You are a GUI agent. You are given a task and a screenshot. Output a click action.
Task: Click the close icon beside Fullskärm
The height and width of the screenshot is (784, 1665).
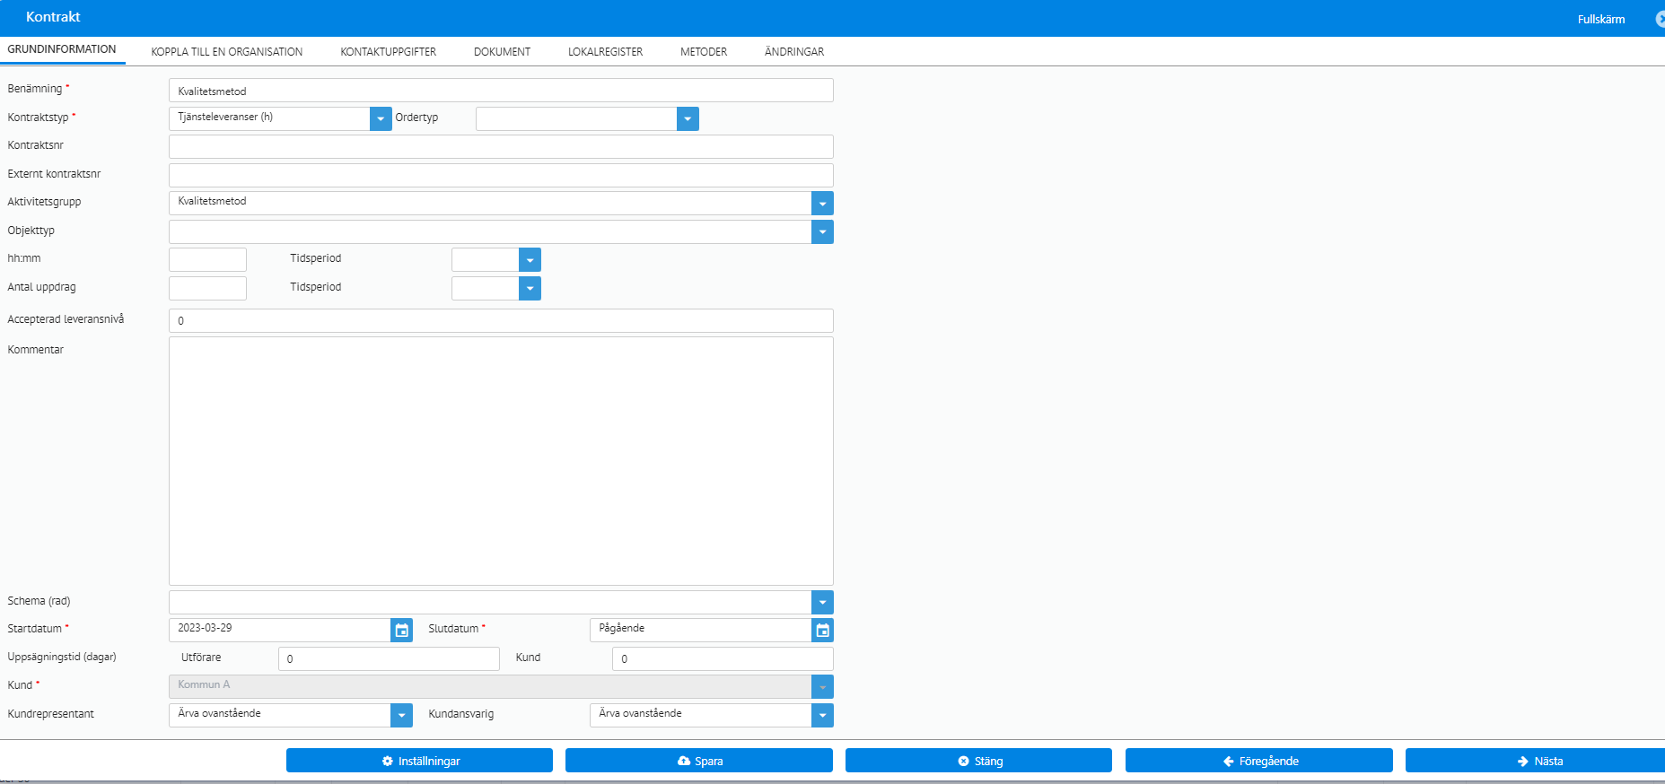(1661, 19)
